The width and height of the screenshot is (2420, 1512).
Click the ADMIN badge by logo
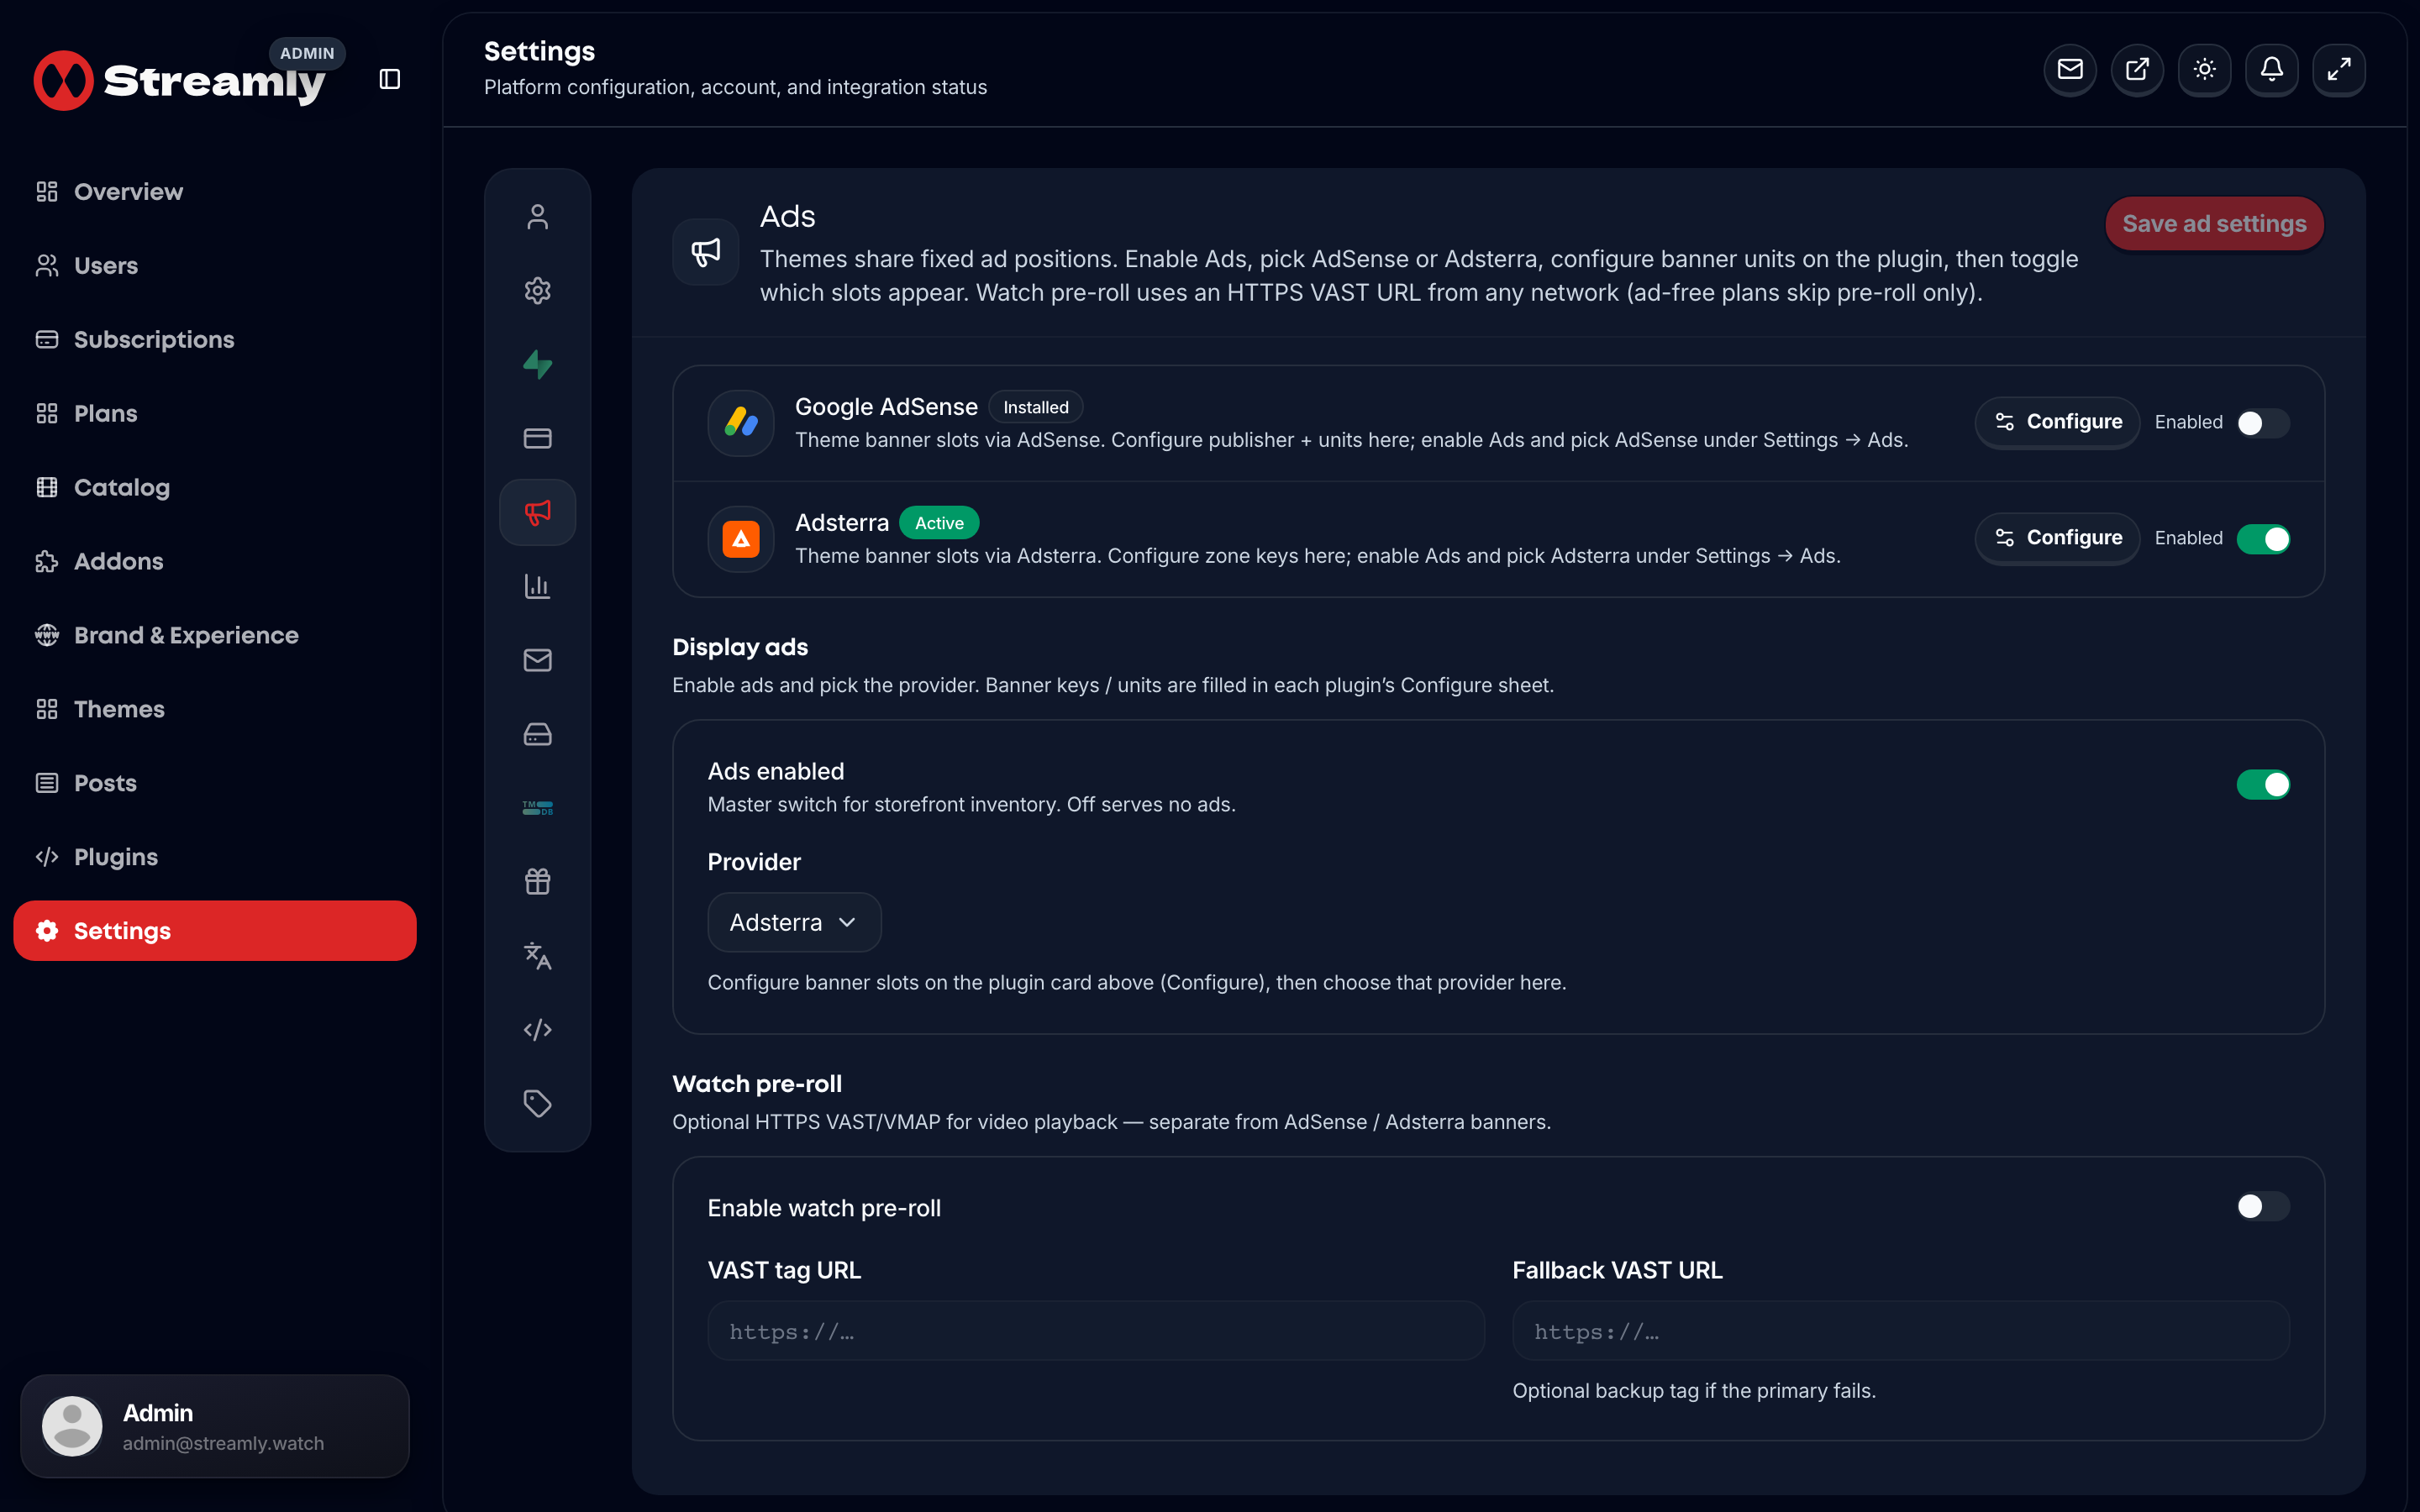pos(307,53)
